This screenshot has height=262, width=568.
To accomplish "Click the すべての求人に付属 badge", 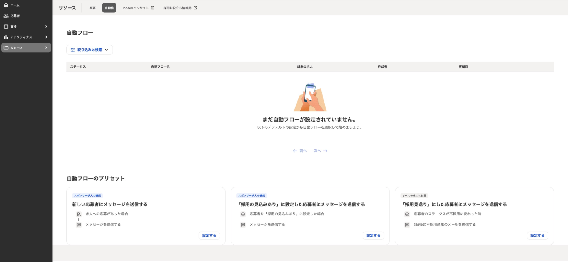I will tap(414, 196).
